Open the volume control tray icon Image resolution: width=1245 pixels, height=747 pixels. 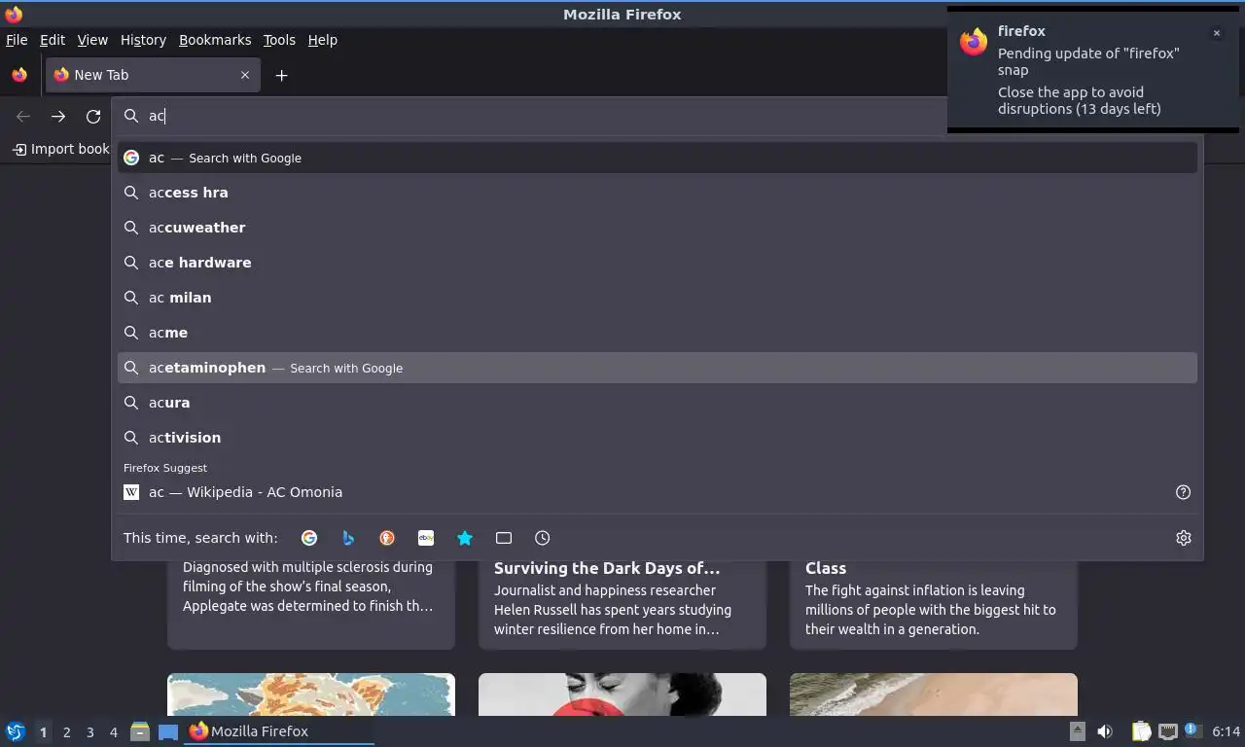(1105, 731)
